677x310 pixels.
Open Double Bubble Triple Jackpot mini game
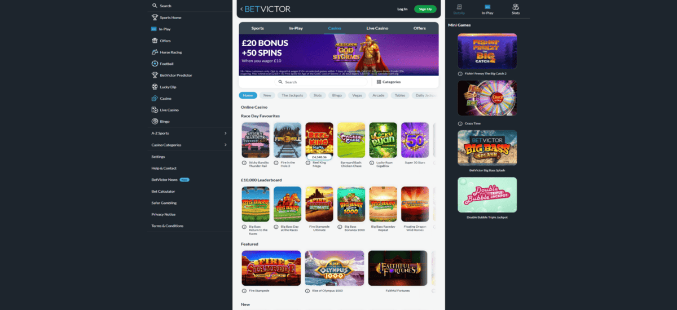(x=487, y=195)
